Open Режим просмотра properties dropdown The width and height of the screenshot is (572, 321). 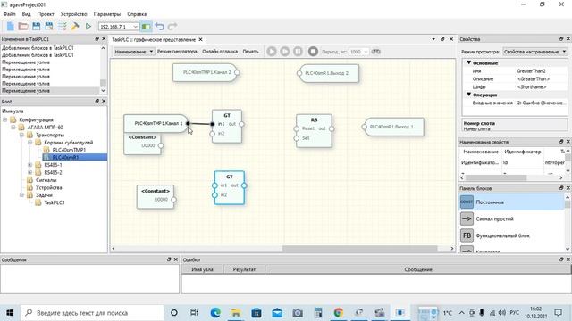pyautogui.click(x=534, y=52)
